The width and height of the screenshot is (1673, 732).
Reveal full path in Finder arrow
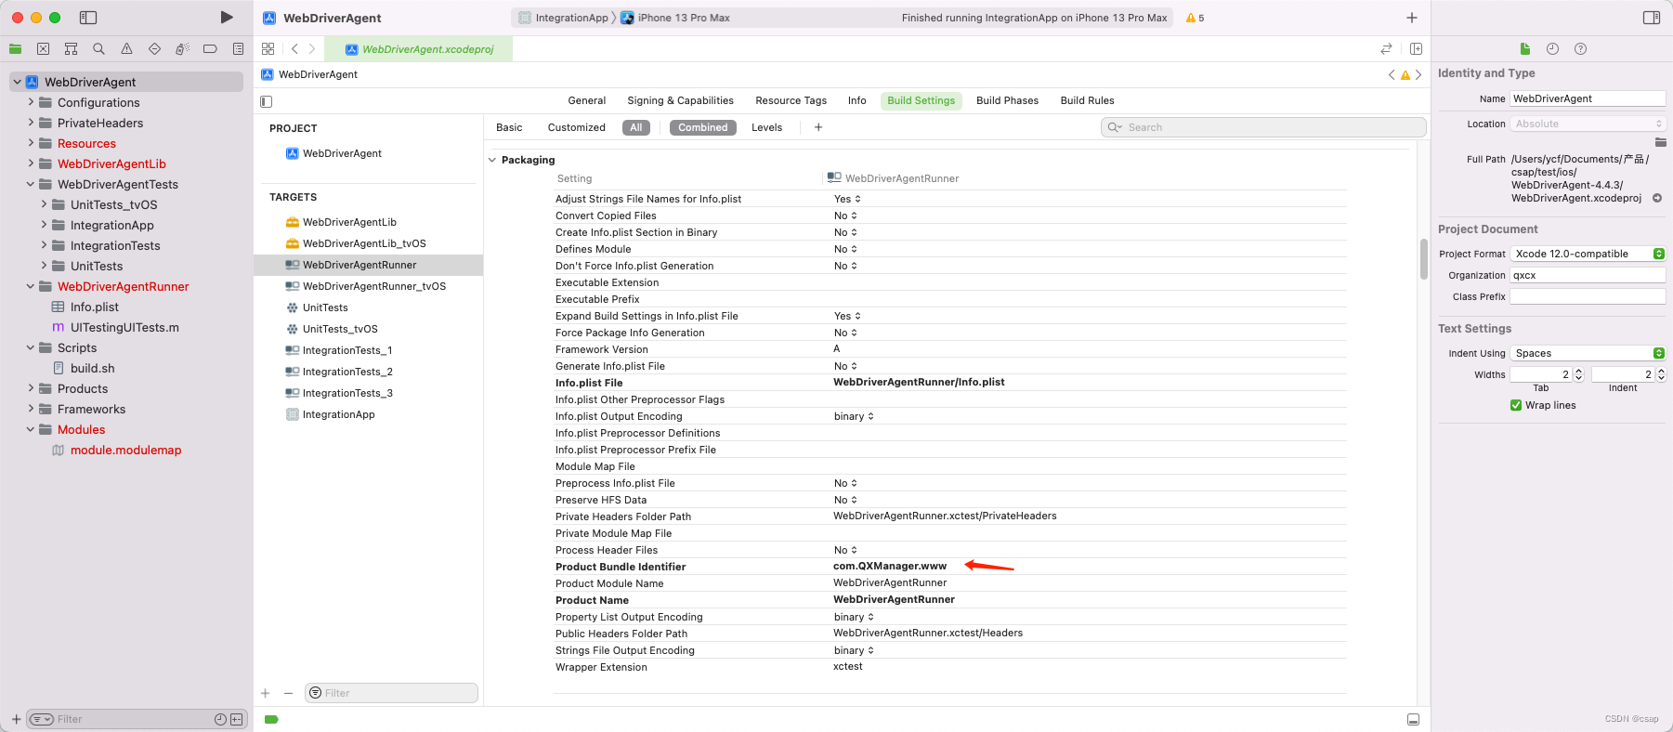(1657, 198)
